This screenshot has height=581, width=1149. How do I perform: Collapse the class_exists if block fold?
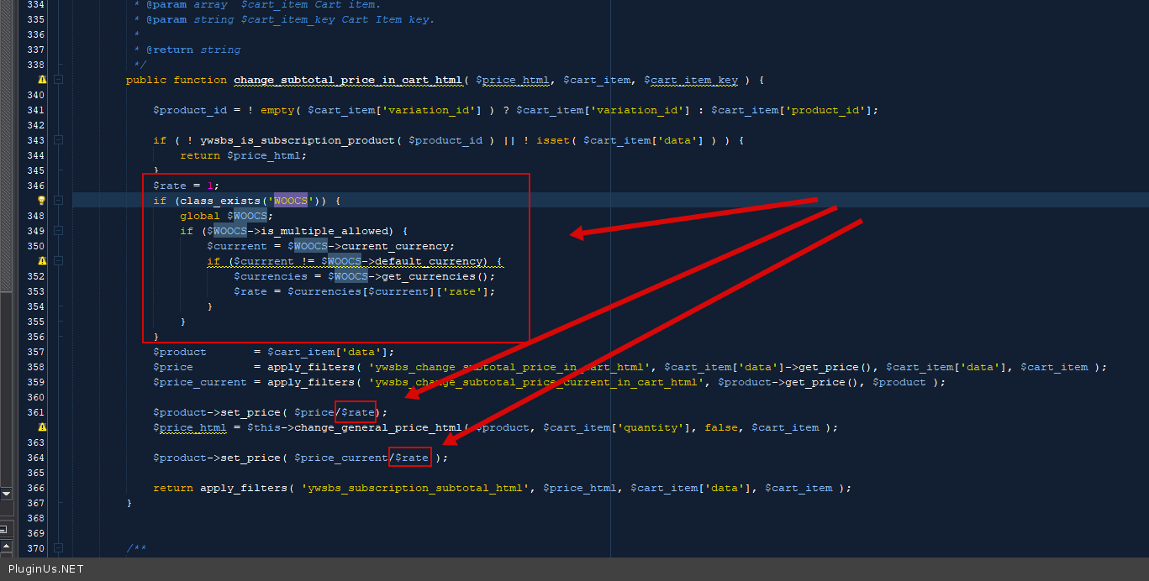pos(59,201)
